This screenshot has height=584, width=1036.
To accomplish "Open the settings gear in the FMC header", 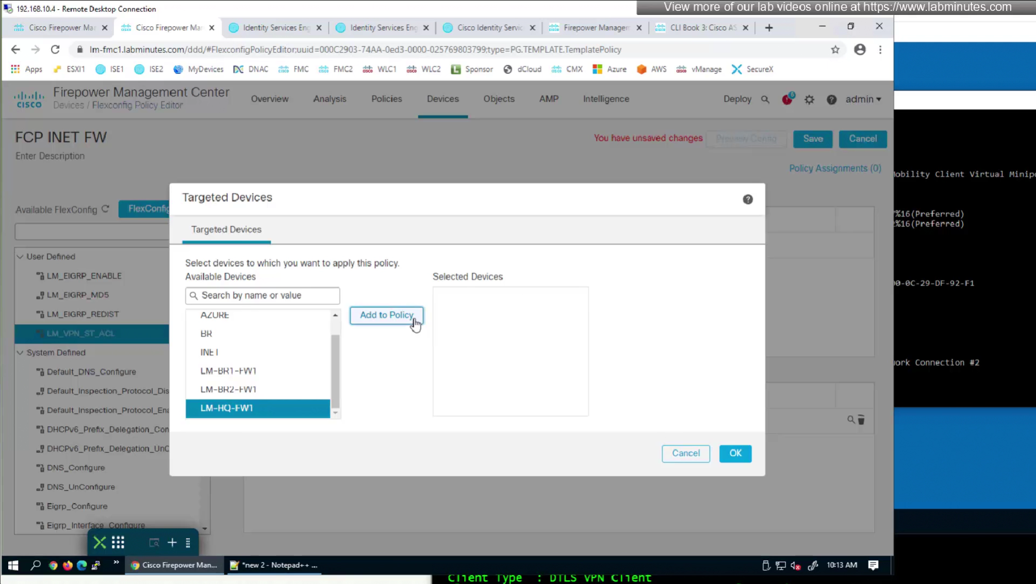I will coord(809,99).
